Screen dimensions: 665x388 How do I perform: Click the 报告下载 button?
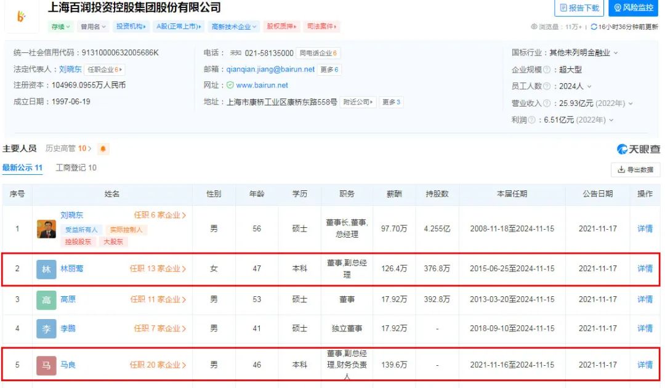click(579, 8)
